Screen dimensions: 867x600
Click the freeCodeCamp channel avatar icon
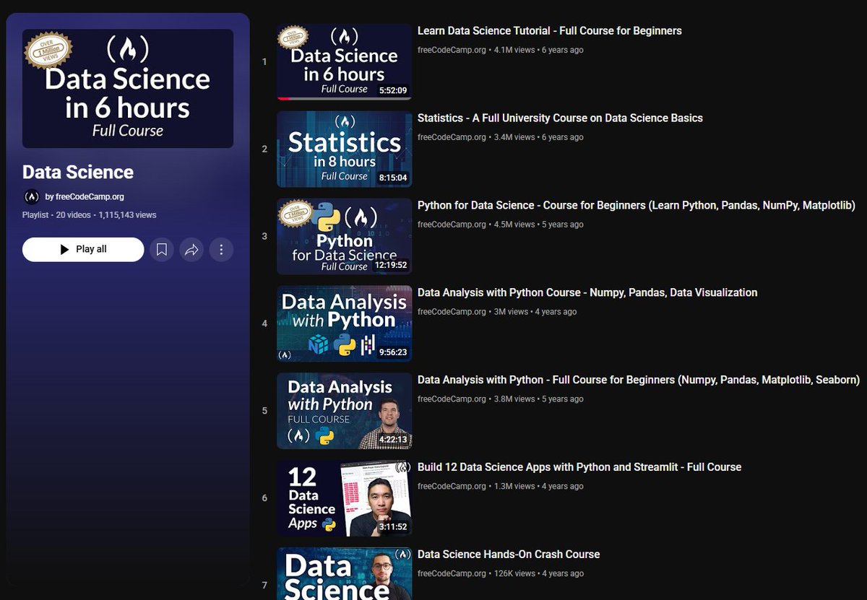tap(32, 196)
